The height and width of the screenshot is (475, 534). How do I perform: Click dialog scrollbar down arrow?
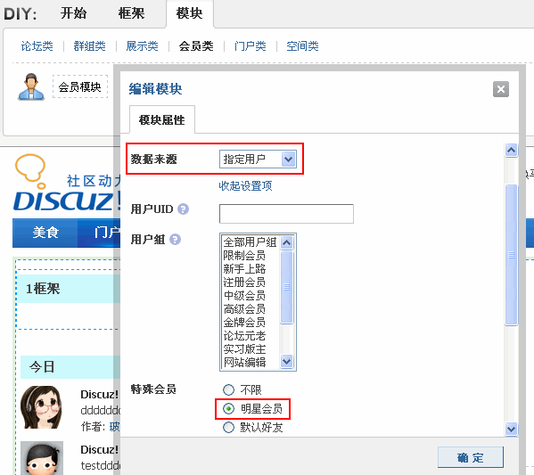pyautogui.click(x=511, y=429)
